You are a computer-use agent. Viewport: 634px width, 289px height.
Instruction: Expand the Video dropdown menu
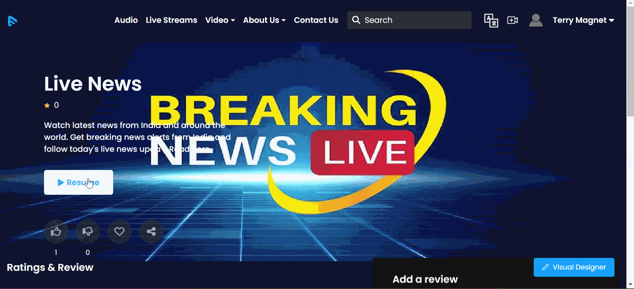220,20
